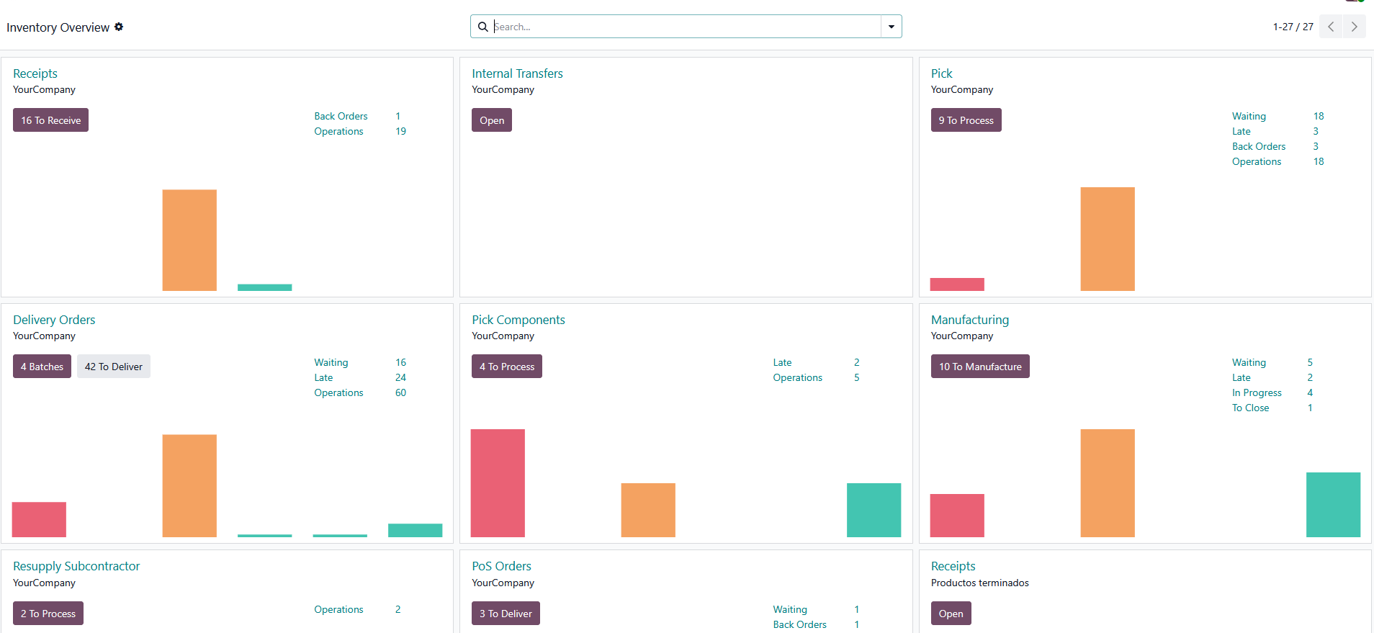Go to previous page arrow

pyautogui.click(x=1331, y=27)
